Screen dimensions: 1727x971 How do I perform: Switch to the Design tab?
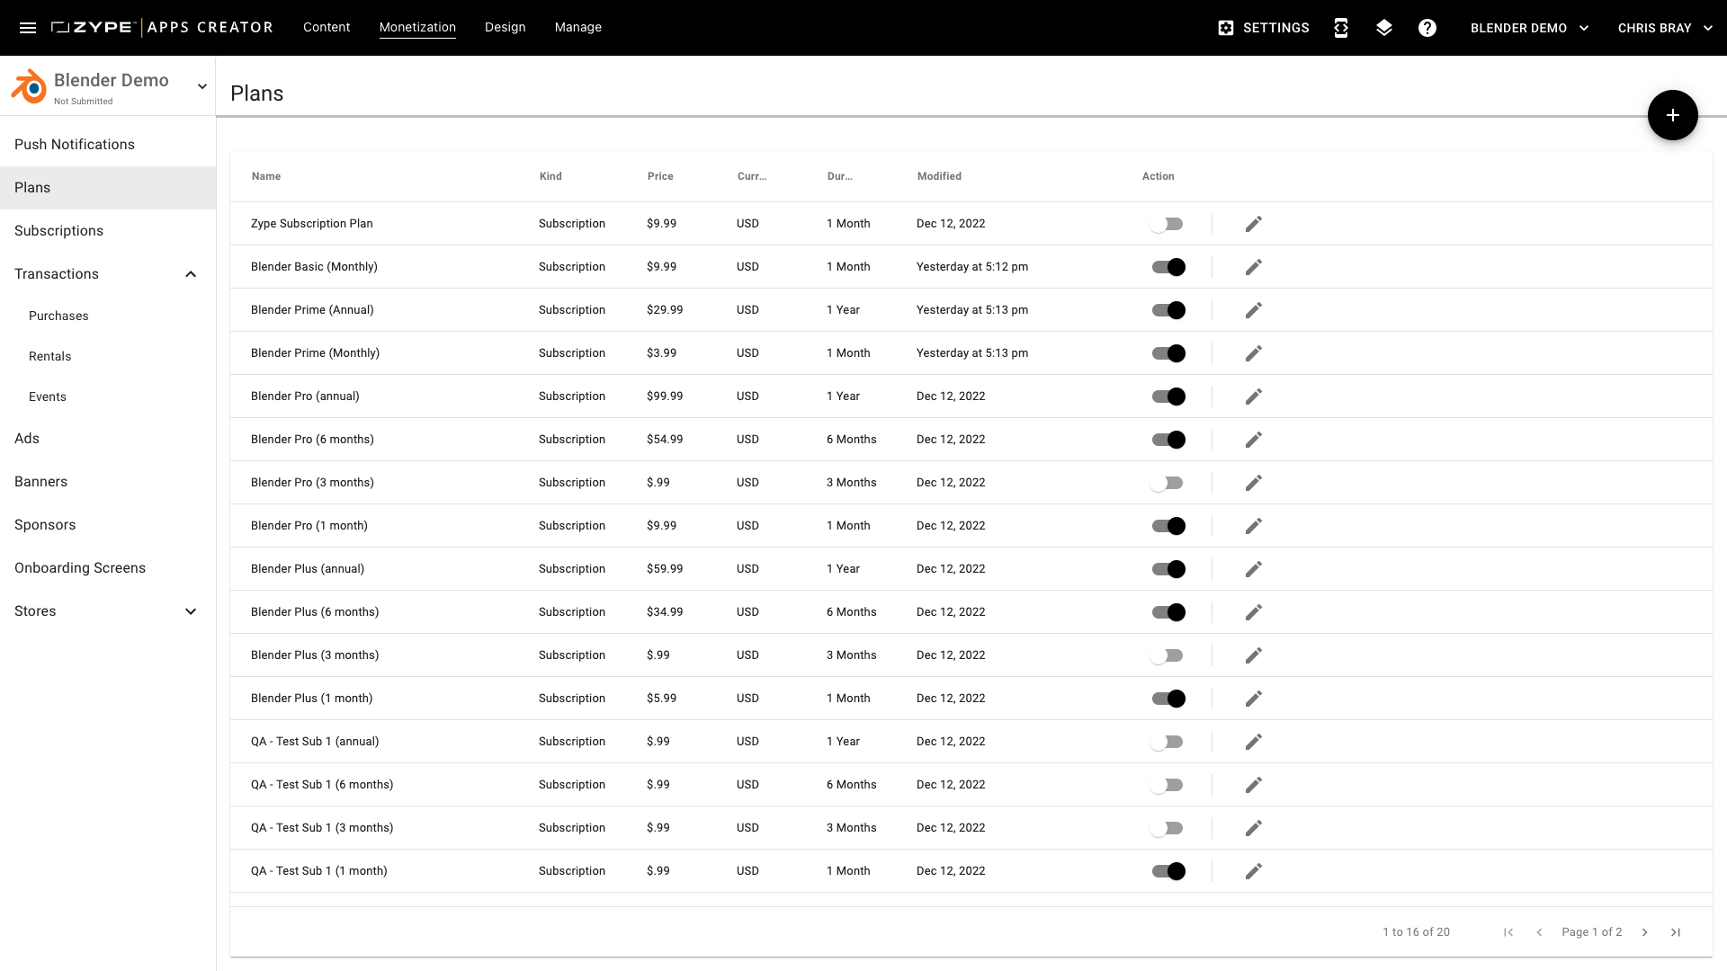click(x=505, y=27)
